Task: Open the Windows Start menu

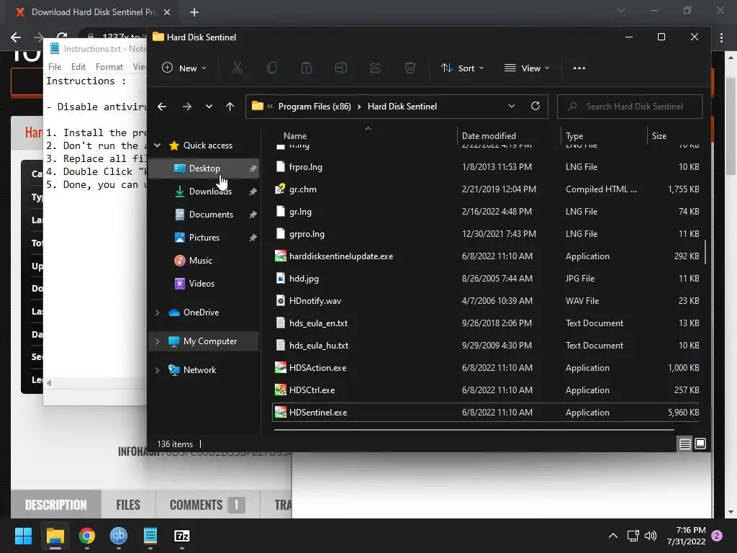Action: tap(23, 536)
